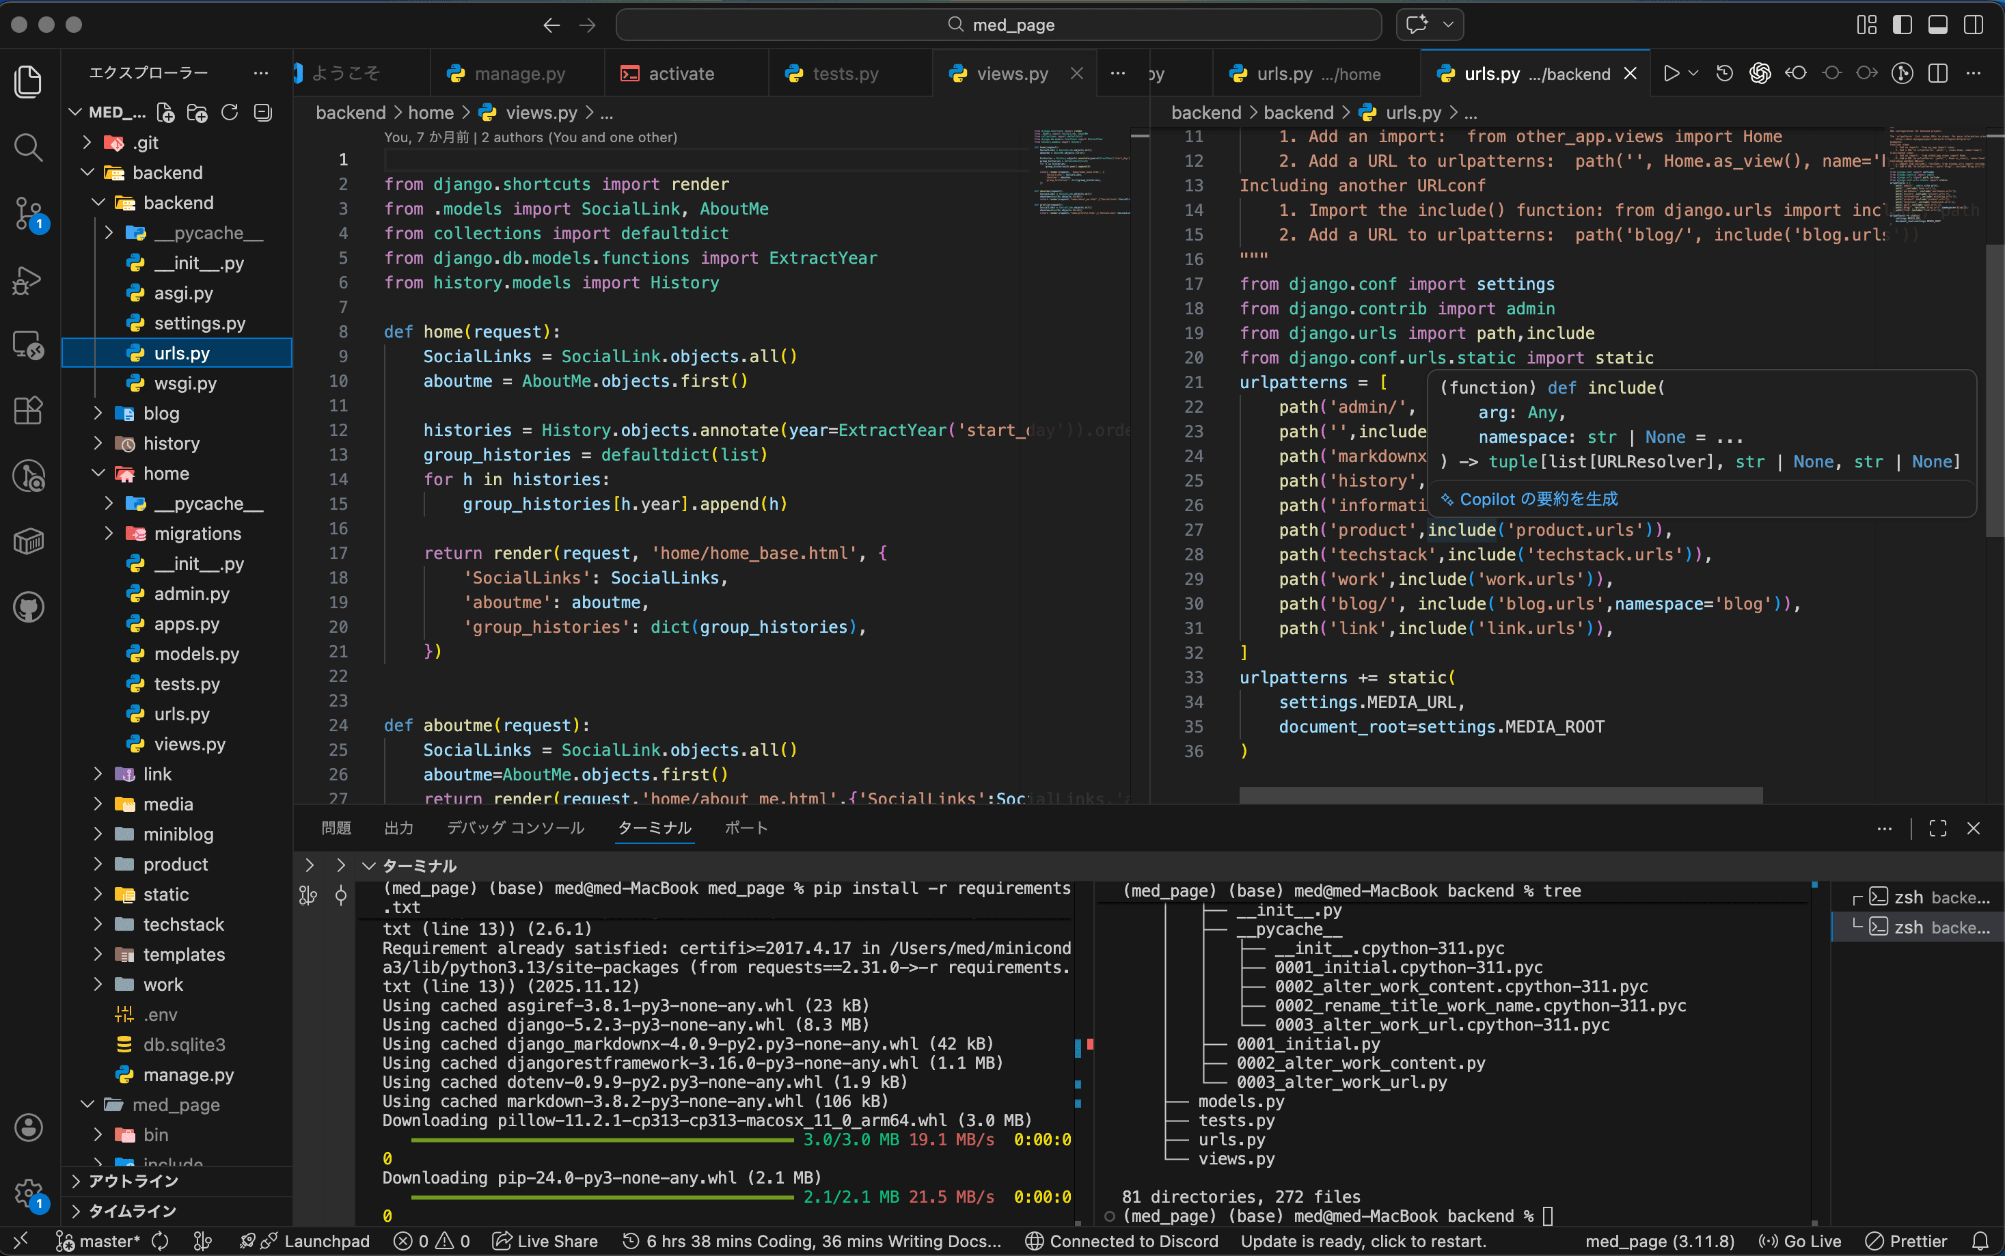Expand the タイムライン section

133,1210
